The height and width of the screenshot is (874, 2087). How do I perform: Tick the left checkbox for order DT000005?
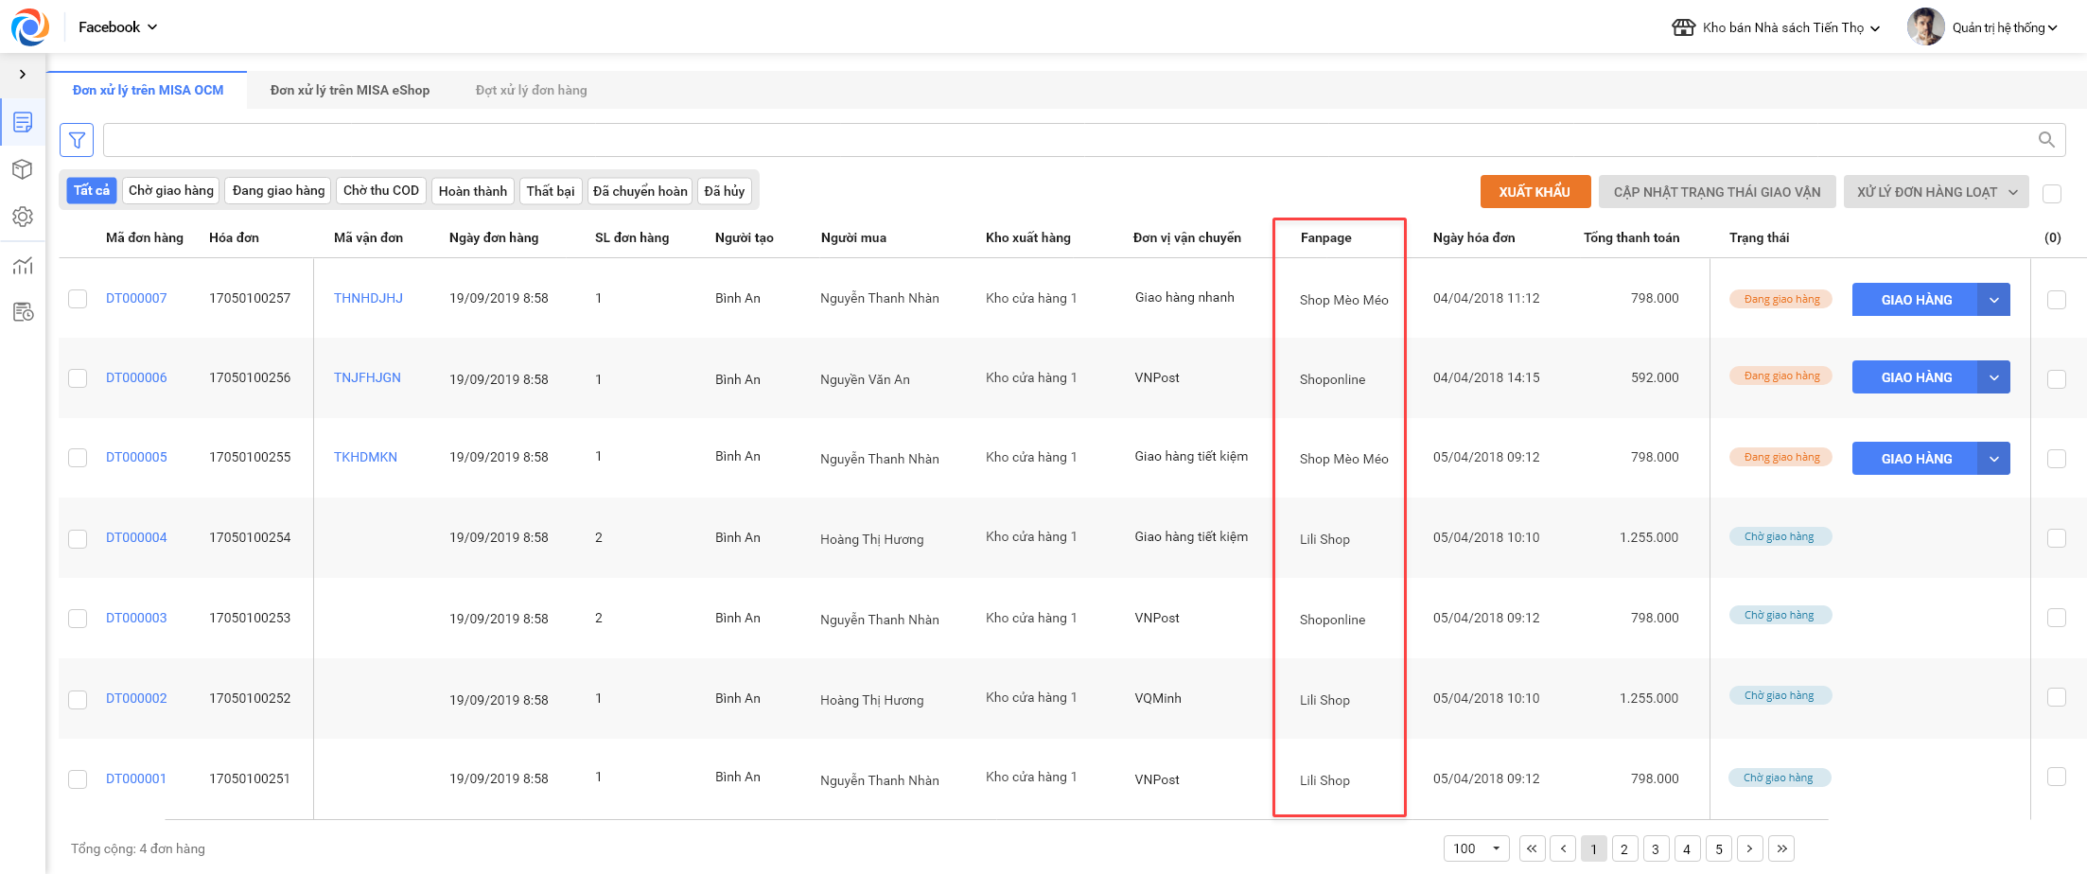click(x=78, y=458)
